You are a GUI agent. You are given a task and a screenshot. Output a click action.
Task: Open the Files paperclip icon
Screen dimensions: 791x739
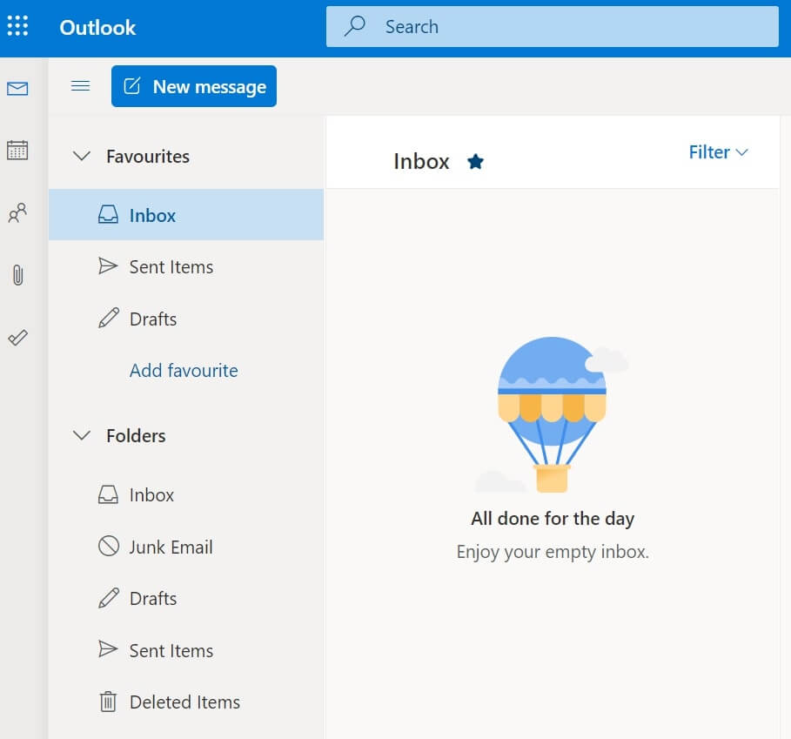pos(17,276)
